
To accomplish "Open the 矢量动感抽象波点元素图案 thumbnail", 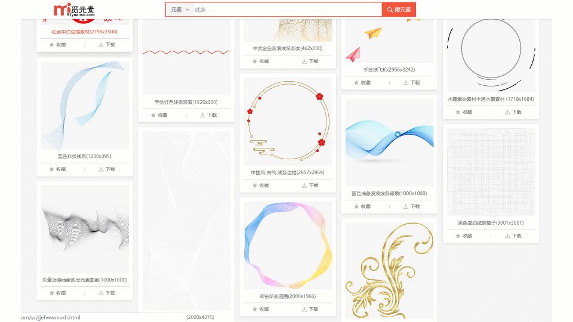I will [85, 229].
